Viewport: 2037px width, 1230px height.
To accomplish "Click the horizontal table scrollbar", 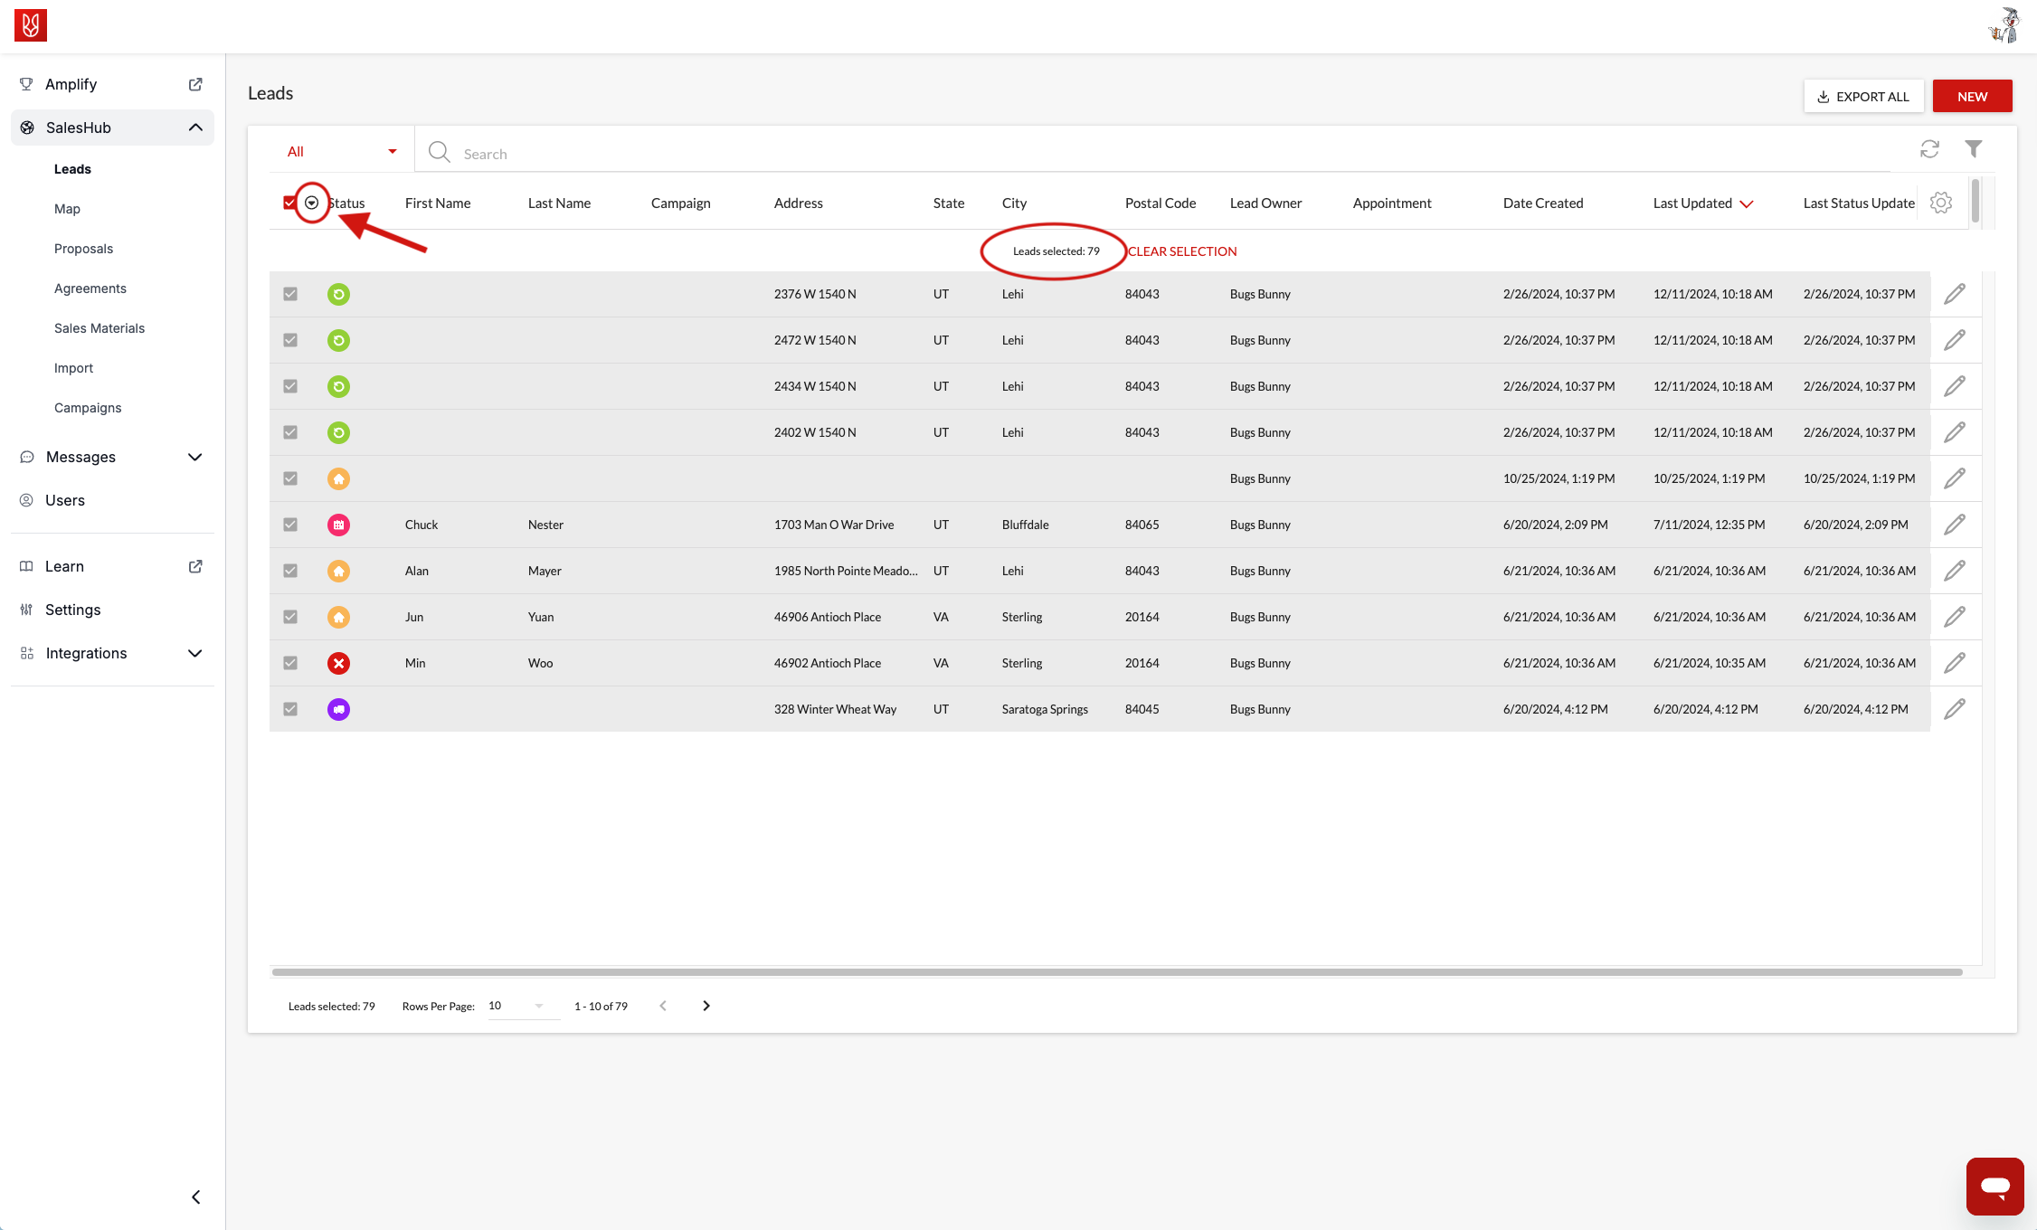I will click(x=1117, y=972).
